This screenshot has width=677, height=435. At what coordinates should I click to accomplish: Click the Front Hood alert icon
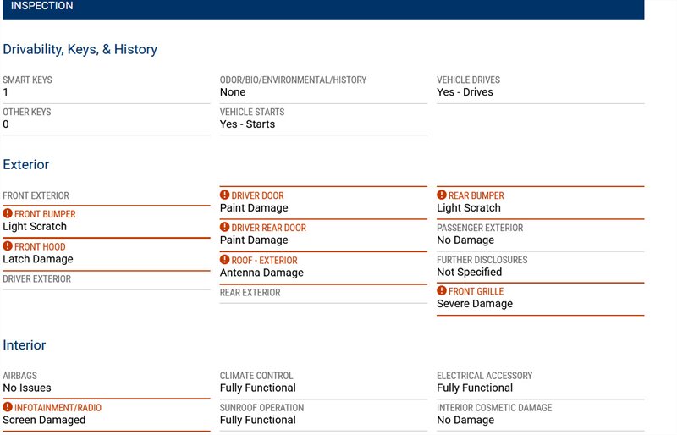(x=8, y=246)
